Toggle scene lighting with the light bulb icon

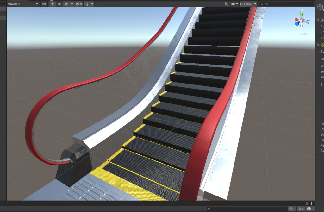click(x=53, y=4)
